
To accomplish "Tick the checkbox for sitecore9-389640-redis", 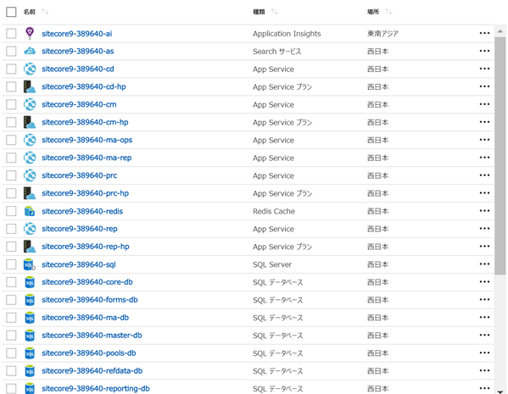I will (11, 211).
